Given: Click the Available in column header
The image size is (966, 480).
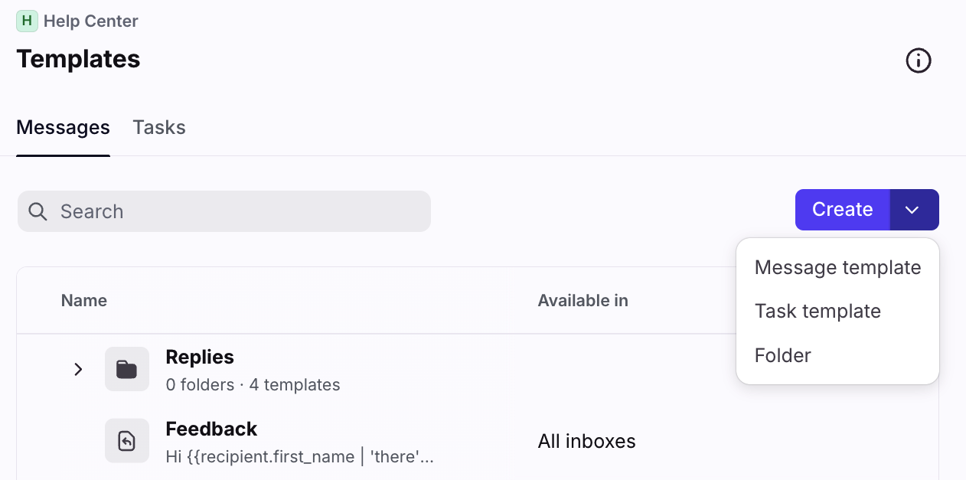Looking at the screenshot, I should tap(583, 301).
